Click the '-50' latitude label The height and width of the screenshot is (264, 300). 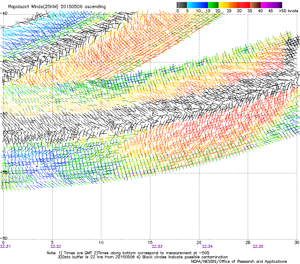point(4,114)
